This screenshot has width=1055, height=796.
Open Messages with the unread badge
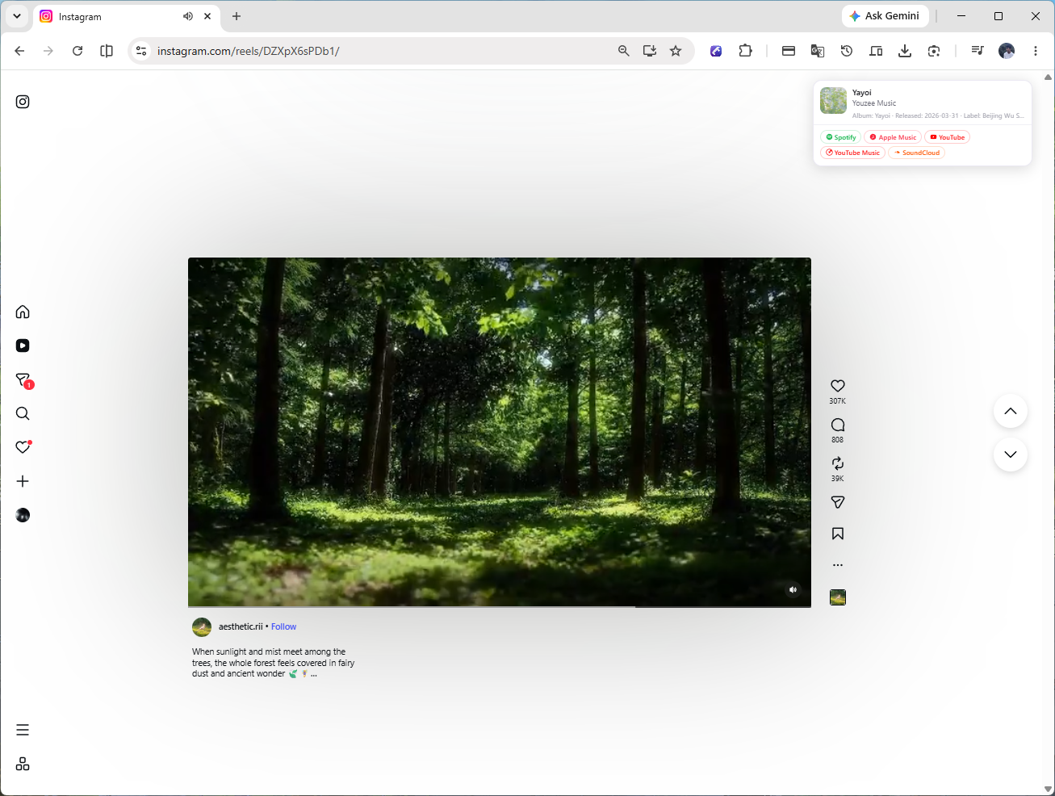click(23, 380)
